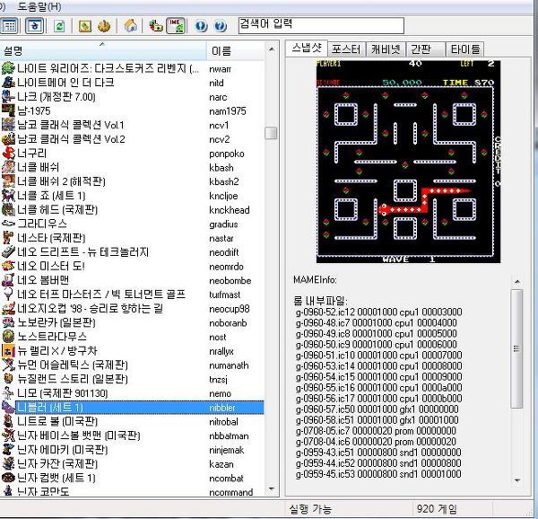The width and height of the screenshot is (538, 519).
Task: Select the highlighted 니블러 (세트 1) row
Action: pyautogui.click(x=132, y=408)
